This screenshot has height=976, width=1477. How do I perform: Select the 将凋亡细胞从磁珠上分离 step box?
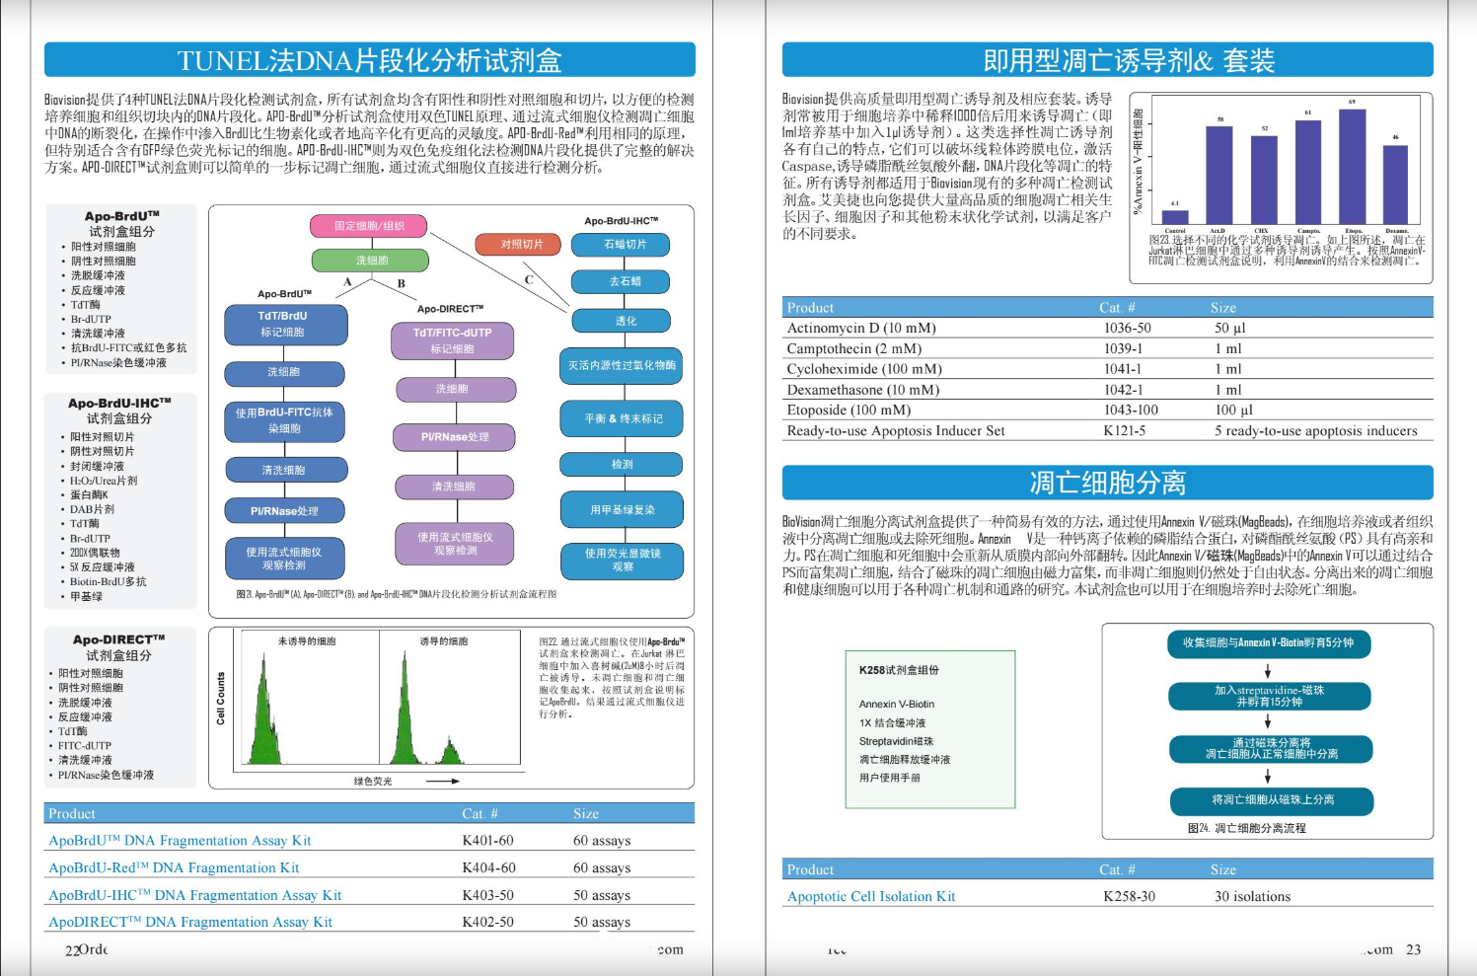click(x=1272, y=800)
